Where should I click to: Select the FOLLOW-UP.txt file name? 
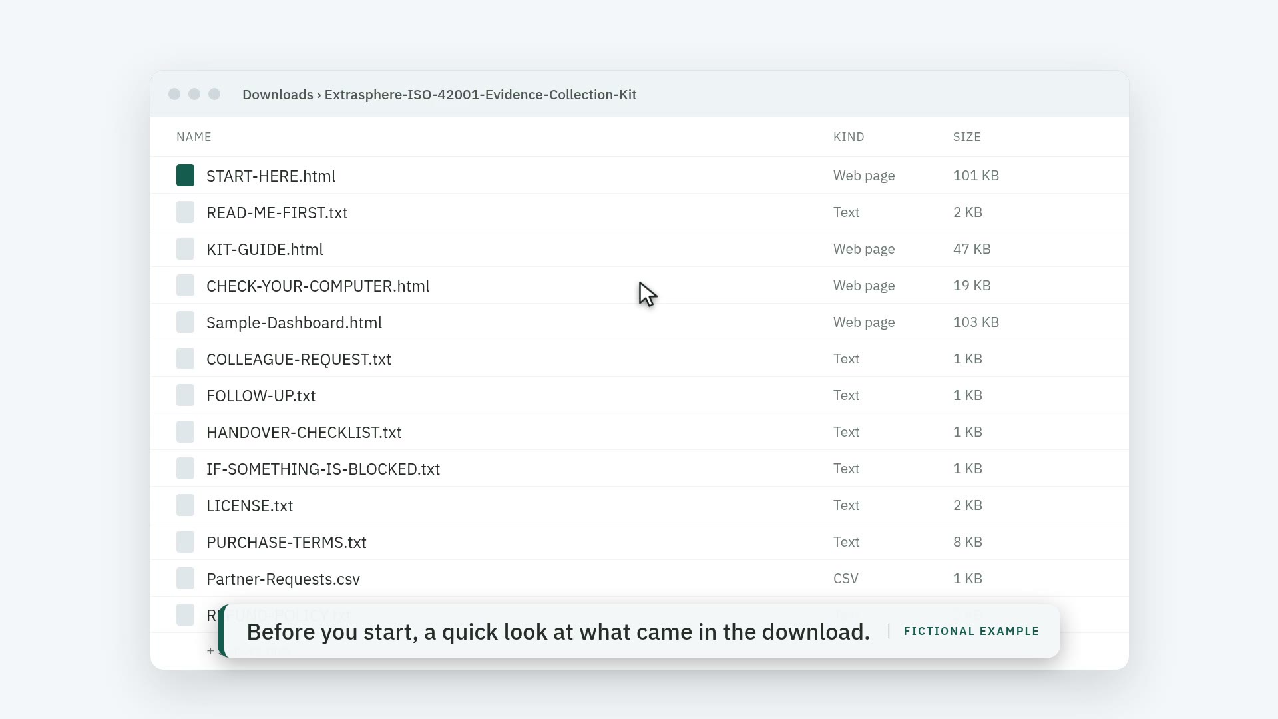261,396
